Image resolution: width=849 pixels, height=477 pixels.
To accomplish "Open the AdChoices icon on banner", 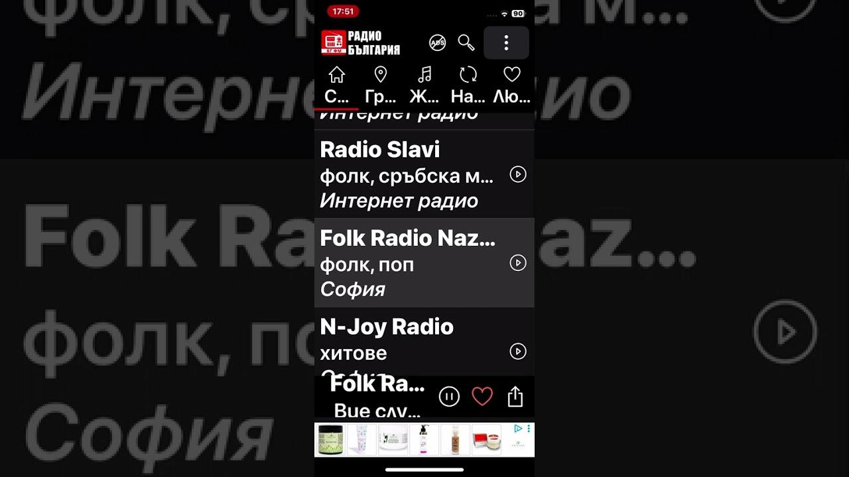I will [519, 429].
